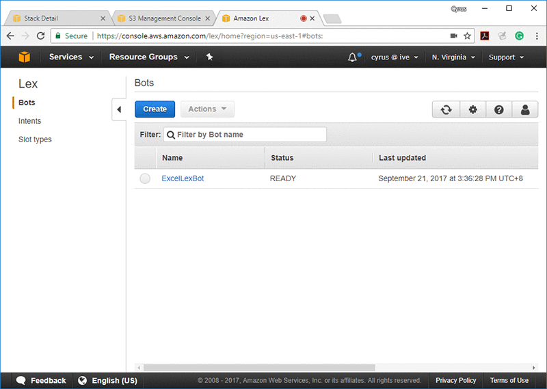Click the browser forward arrow
Image resolution: width=547 pixels, height=389 pixels.
(x=25, y=36)
